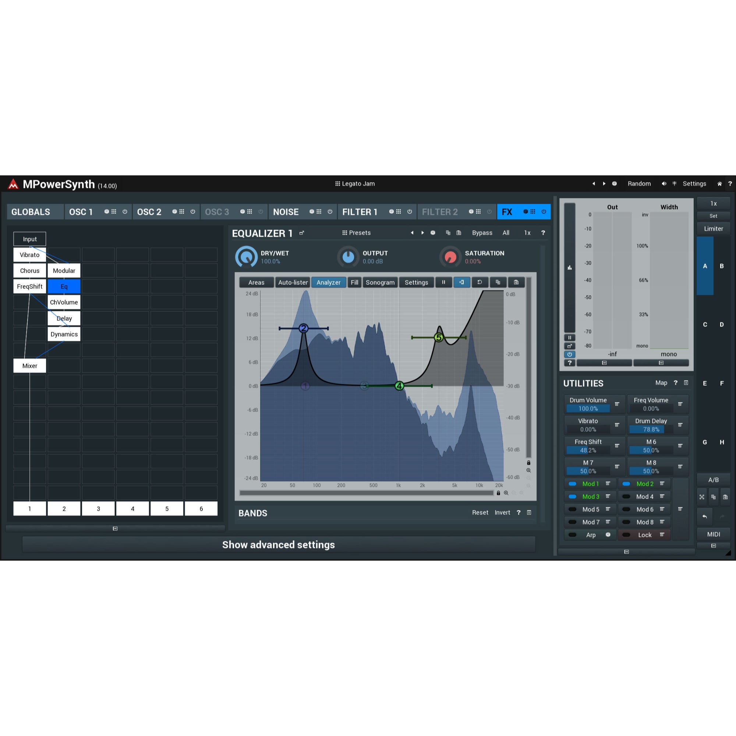This screenshot has width=736, height=736.
Task: Switch to the FILTER 1 tab
Action: (360, 212)
